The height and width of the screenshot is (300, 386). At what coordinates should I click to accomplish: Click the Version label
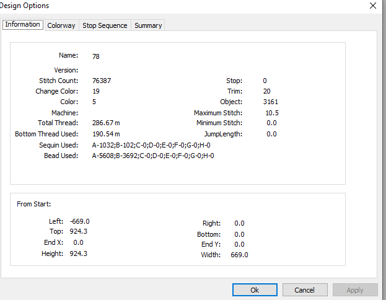(66, 70)
